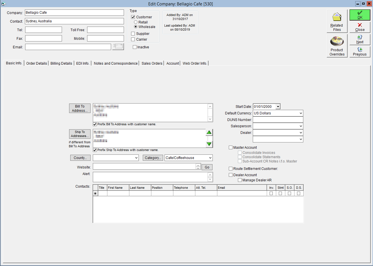Click scroll-down arrow in Alert box
The height and width of the screenshot is (266, 373).
point(210,179)
